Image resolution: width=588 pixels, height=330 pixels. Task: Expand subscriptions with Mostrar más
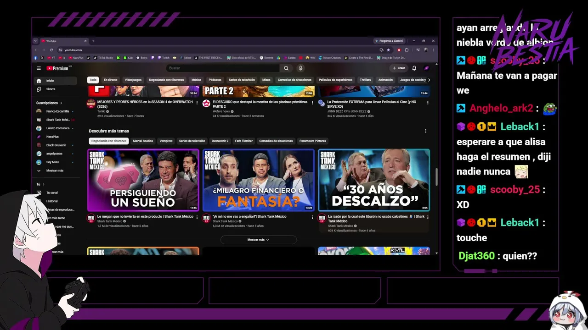click(56, 170)
